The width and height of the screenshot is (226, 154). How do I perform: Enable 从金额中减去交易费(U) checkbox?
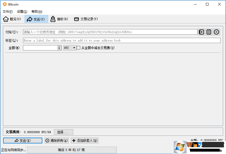[78, 48]
